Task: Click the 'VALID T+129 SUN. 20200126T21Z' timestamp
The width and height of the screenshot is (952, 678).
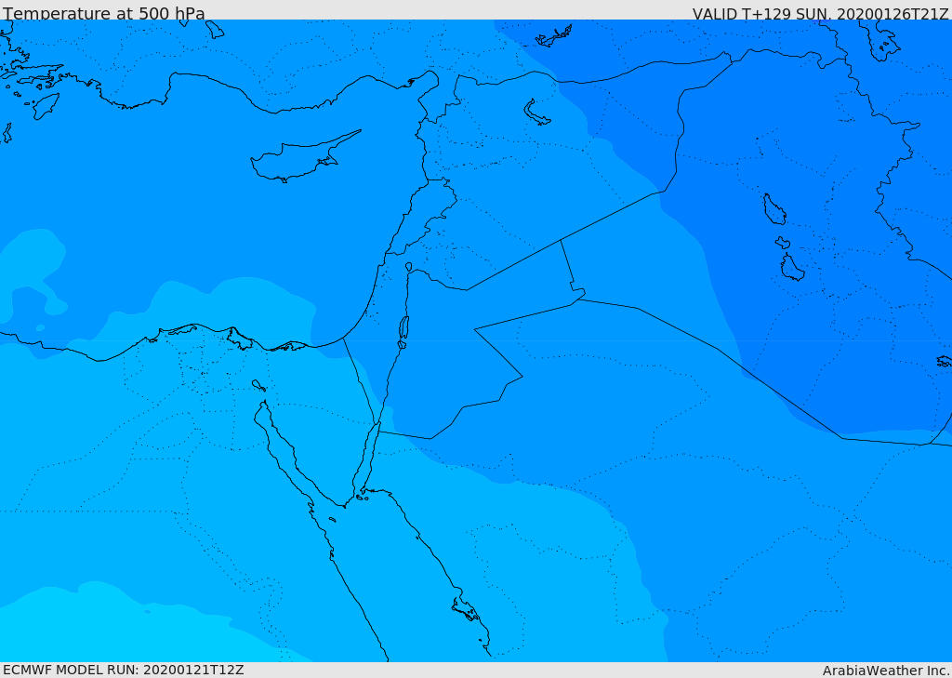Action: click(x=820, y=13)
